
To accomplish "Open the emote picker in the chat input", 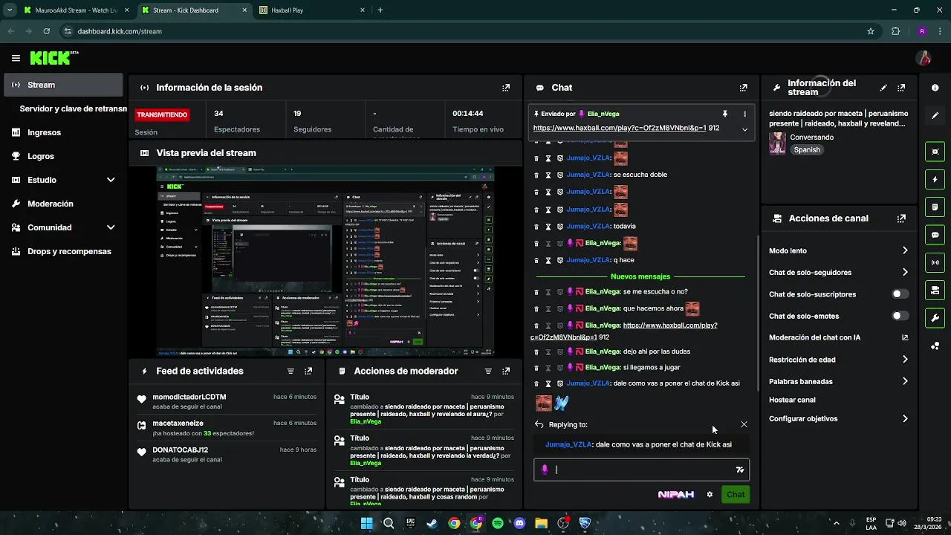I will tap(739, 470).
